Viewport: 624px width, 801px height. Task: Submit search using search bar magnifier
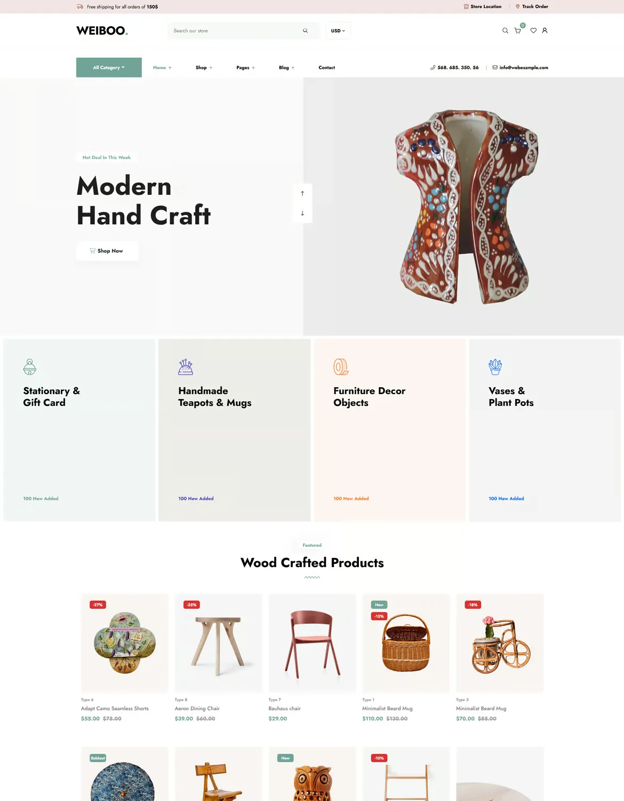305,30
